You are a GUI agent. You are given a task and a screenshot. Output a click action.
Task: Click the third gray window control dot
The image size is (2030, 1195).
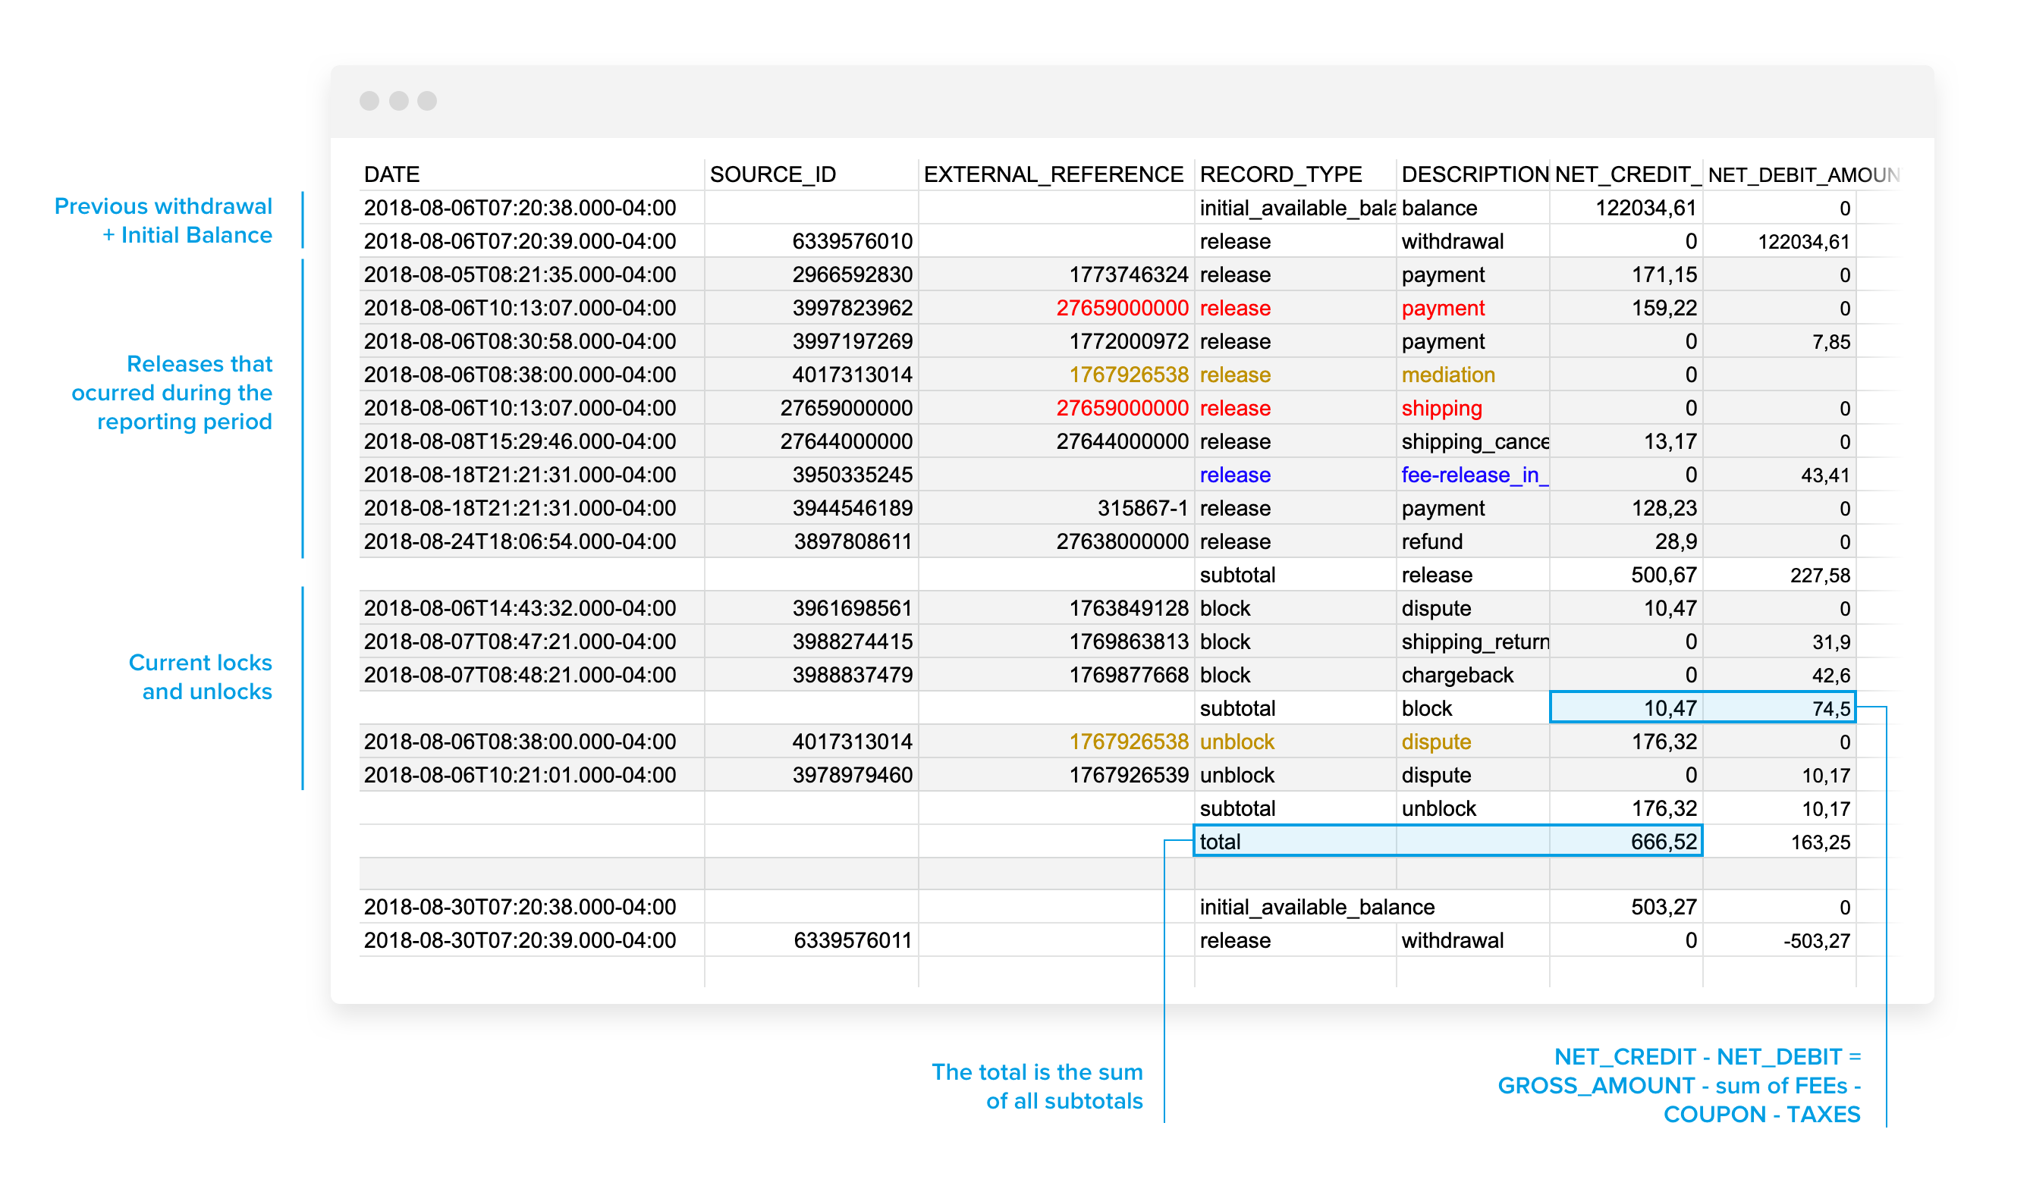427,101
